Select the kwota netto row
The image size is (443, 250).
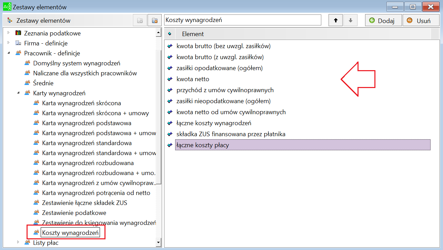(x=303, y=79)
